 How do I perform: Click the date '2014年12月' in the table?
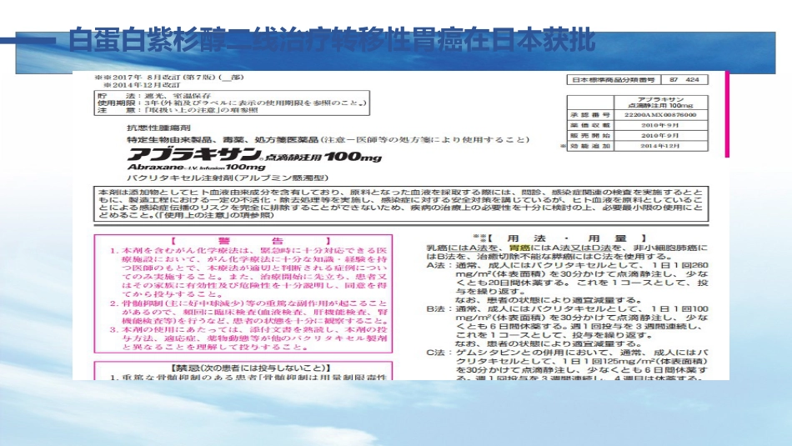659,146
